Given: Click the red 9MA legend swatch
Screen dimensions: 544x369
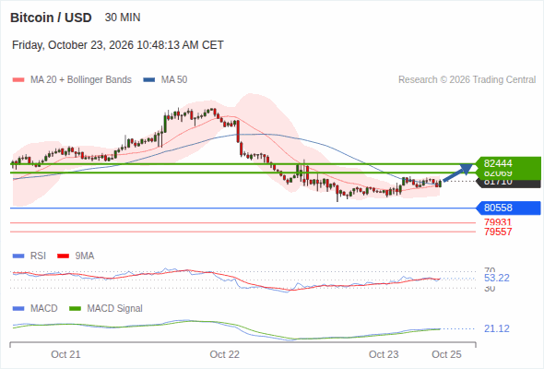Looking at the screenshot, I should click(63, 256).
